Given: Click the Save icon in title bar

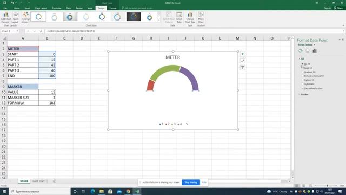Looking at the screenshot, I should 5,3.
